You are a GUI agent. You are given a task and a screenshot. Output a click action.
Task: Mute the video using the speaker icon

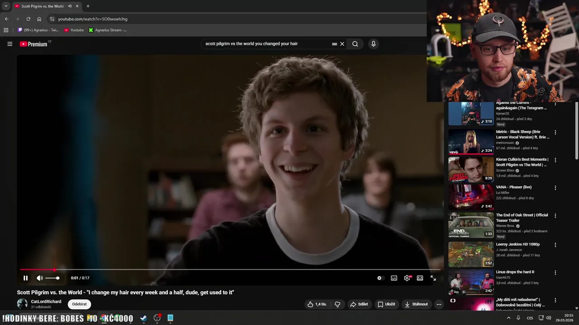pos(40,278)
